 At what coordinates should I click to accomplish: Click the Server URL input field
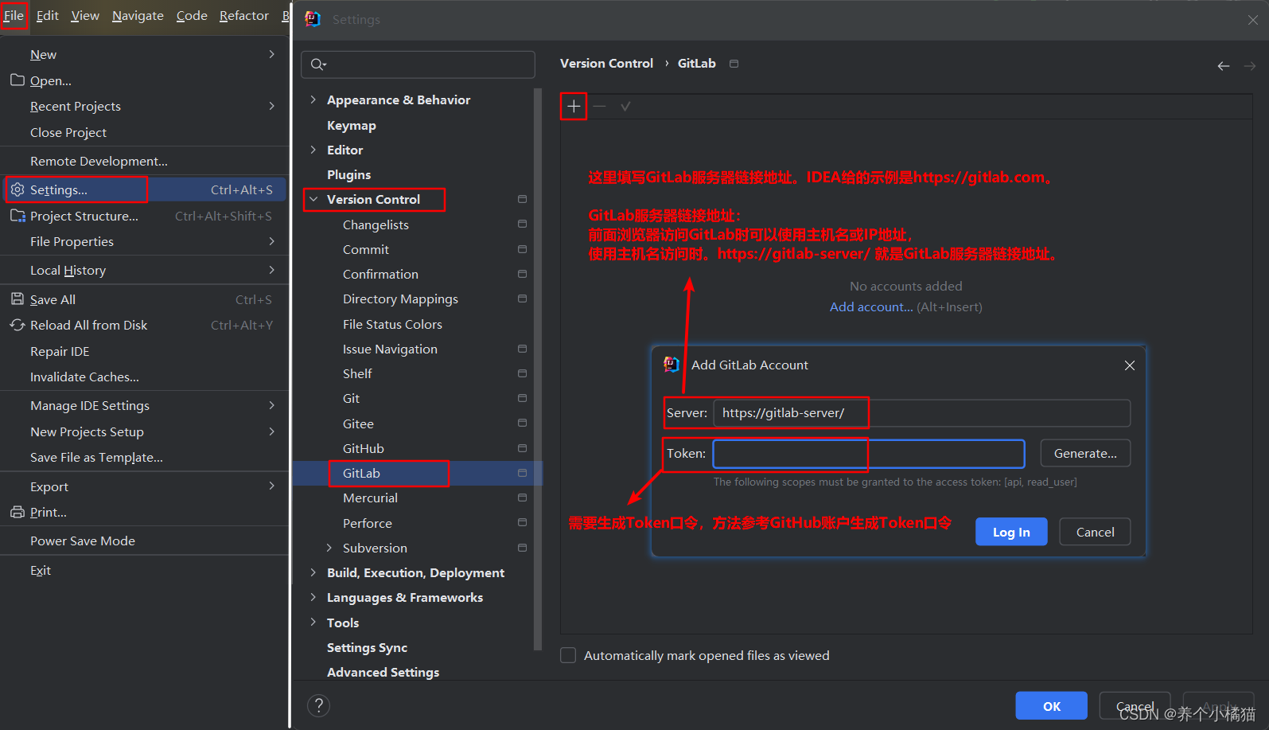[x=921, y=413]
